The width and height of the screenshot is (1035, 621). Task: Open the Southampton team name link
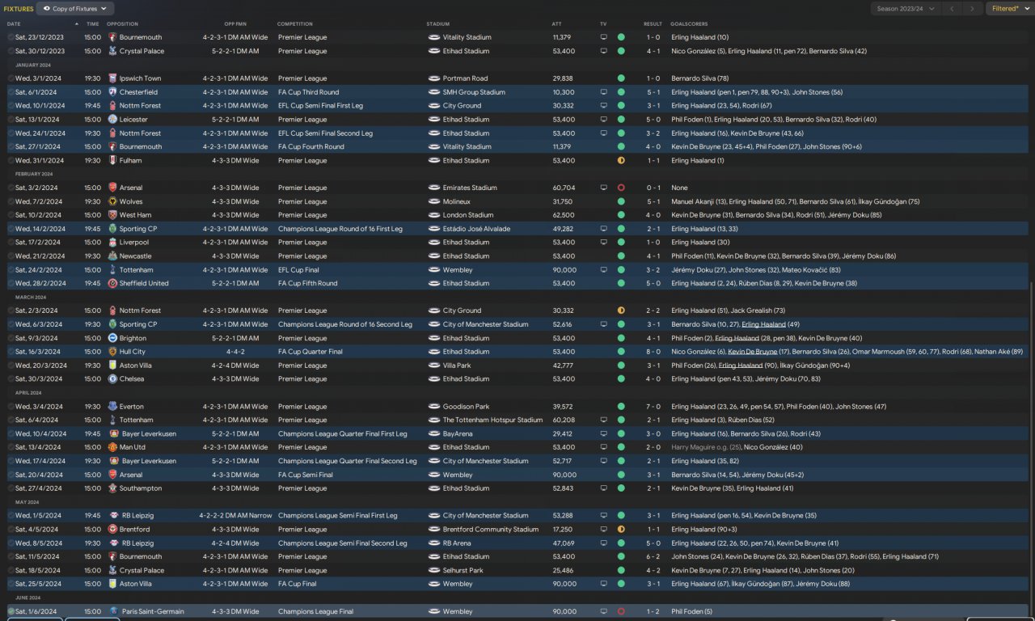141,488
